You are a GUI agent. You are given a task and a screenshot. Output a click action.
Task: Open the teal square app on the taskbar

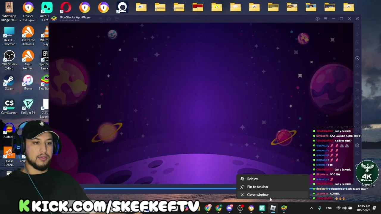(262, 208)
